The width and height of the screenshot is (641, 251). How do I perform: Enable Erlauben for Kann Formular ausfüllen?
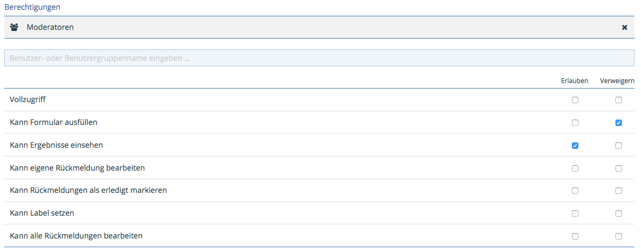coord(575,123)
